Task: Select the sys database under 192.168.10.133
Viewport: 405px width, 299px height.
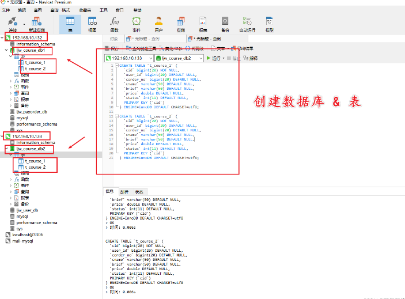Action: coord(20,229)
